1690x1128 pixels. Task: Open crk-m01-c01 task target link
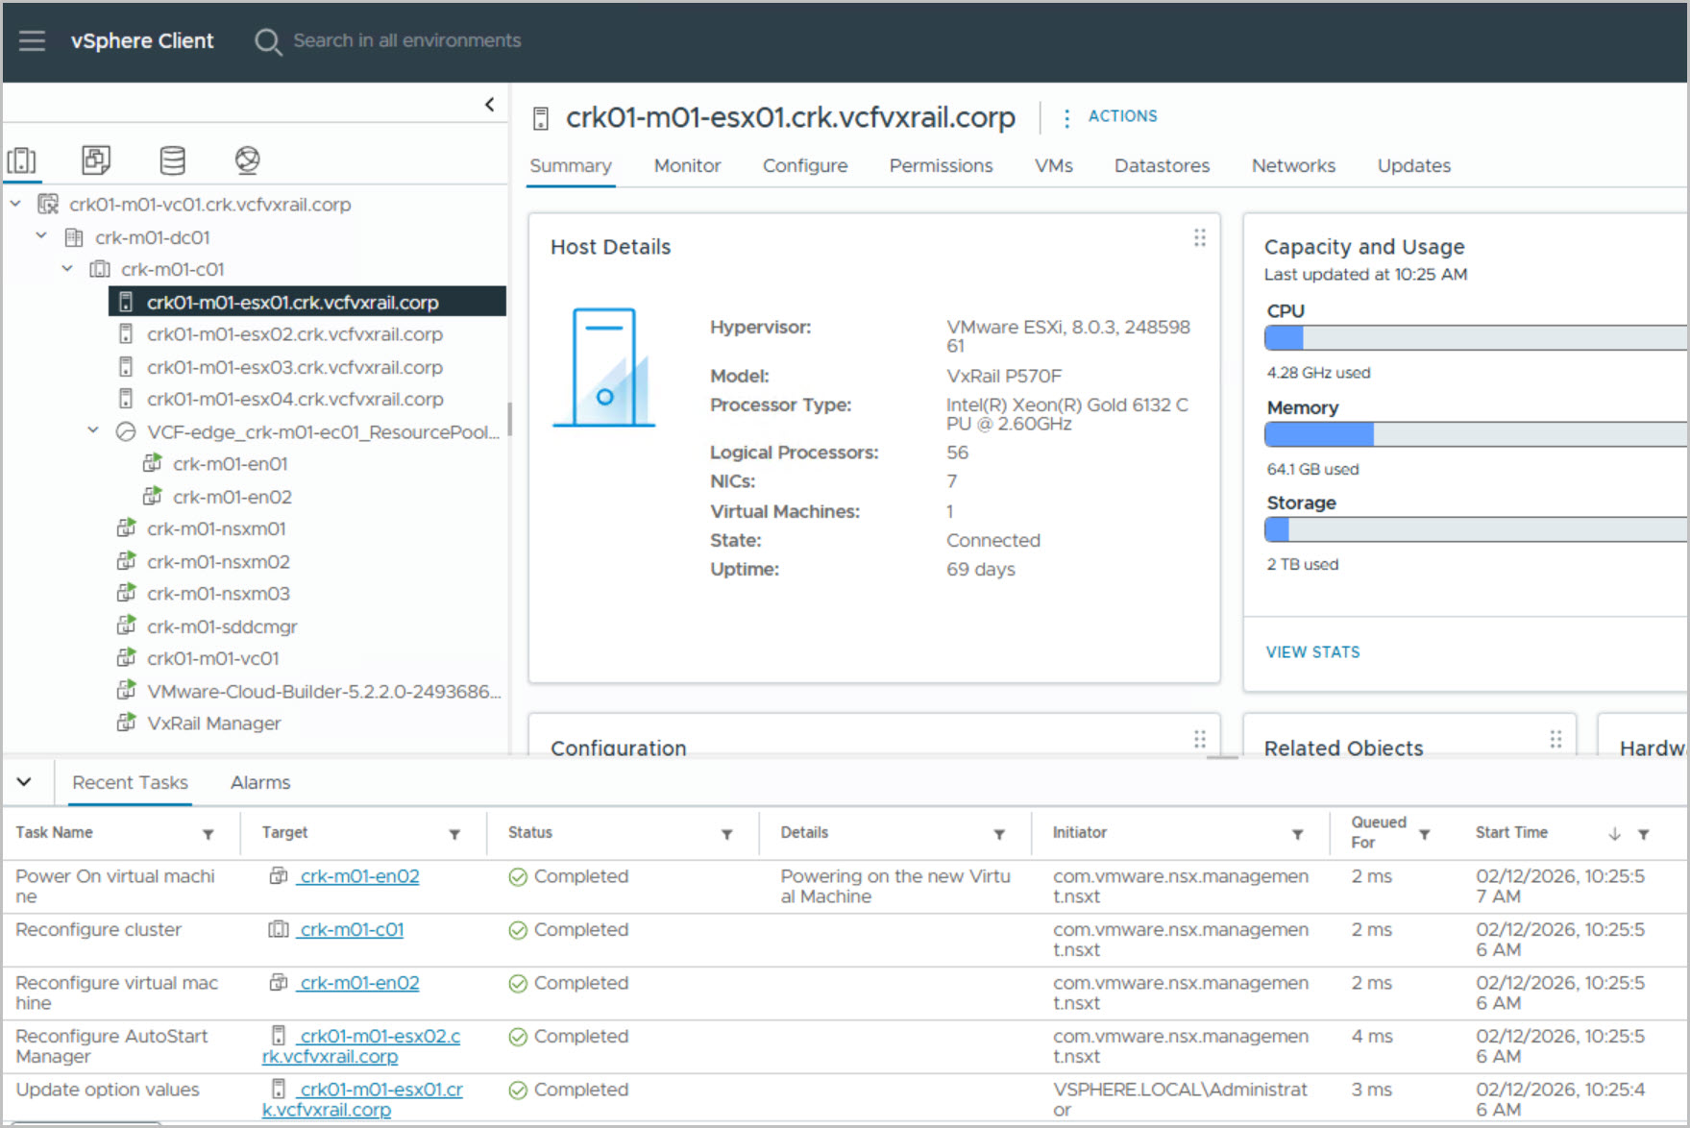point(352,930)
